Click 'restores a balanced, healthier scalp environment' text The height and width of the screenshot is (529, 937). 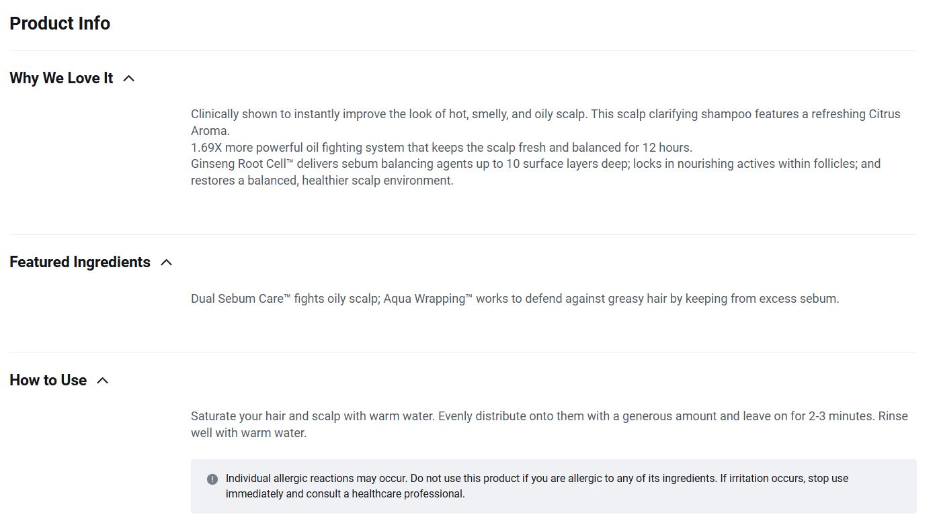pos(322,181)
